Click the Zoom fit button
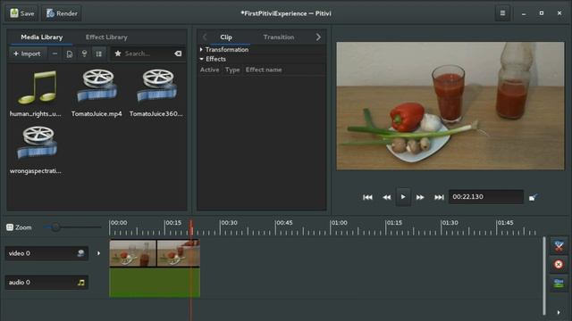This screenshot has width=572, height=321. click(x=19, y=227)
